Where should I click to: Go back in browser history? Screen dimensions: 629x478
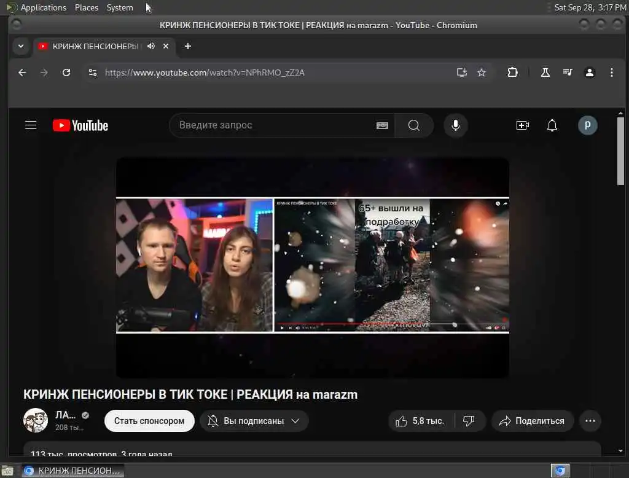pos(22,72)
